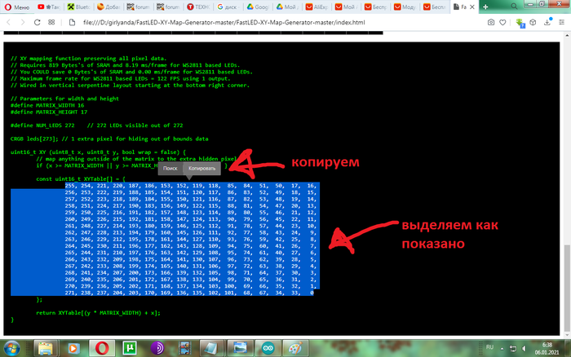
Task: Open Easy Setup sliders icon
Action: (x=561, y=22)
